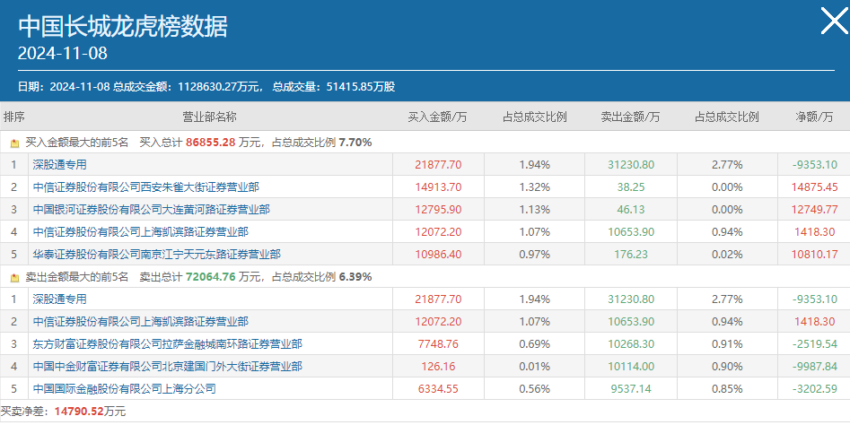Open 中国中金财富证券北京建国门外大街证券营业部 link
This screenshot has width=850, height=425.
(168, 367)
